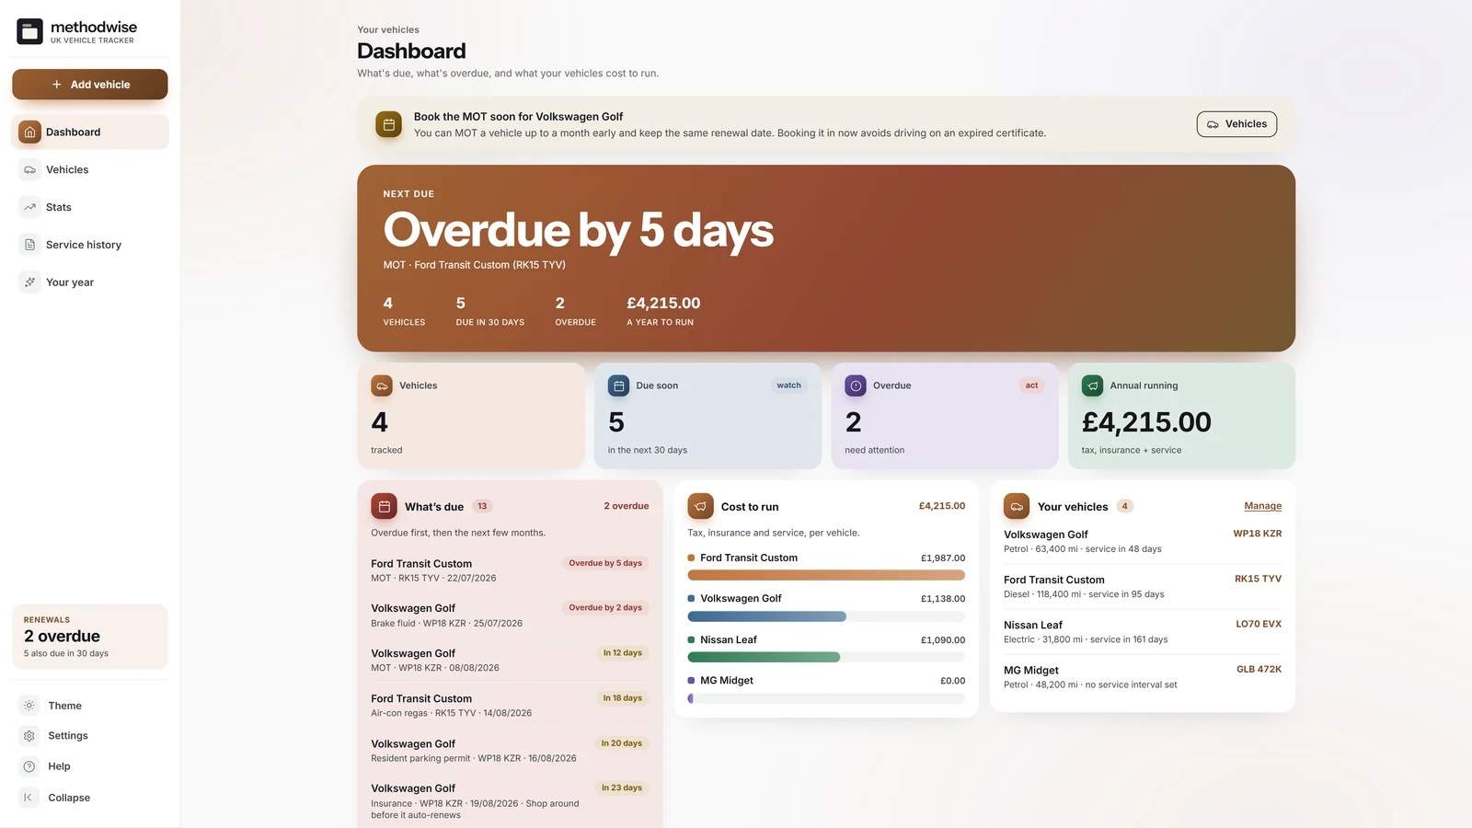This screenshot has width=1472, height=828.
Task: Click the Help question-mark icon
Action: point(29,766)
